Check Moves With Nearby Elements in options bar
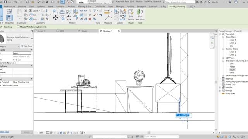Screen dimensions: 248x139 coord(18,27)
